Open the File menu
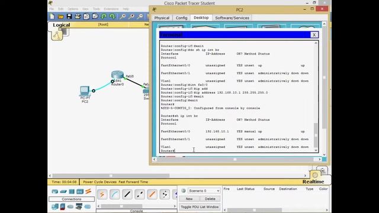The image size is (379, 213). click(52, 9)
